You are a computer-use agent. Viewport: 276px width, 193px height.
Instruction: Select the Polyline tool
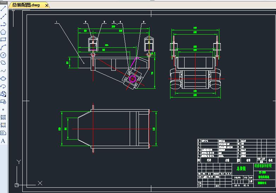click(3, 24)
